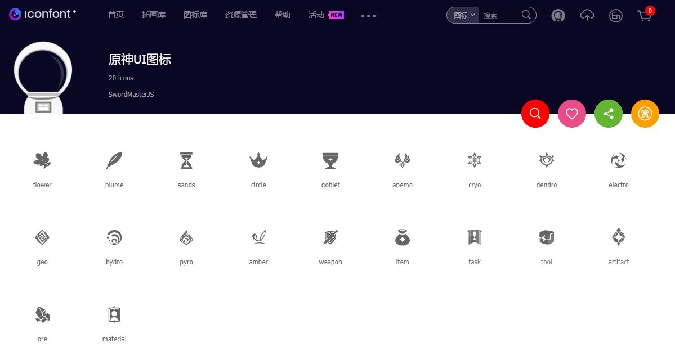Select the cryo snowflake icon
The height and width of the screenshot is (360, 675).
(x=475, y=160)
